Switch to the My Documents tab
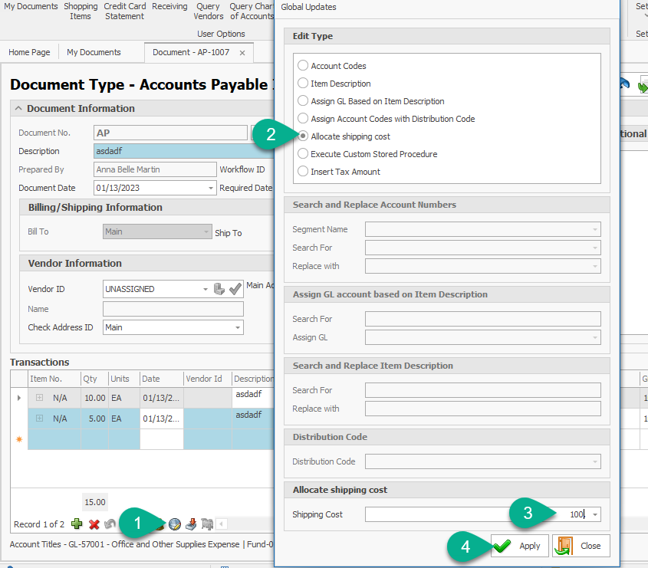 coord(94,53)
